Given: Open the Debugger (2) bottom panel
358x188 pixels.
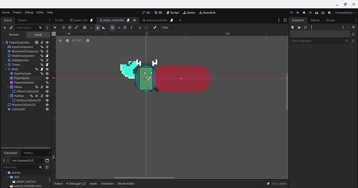Looking at the screenshot, I should tap(76, 184).
